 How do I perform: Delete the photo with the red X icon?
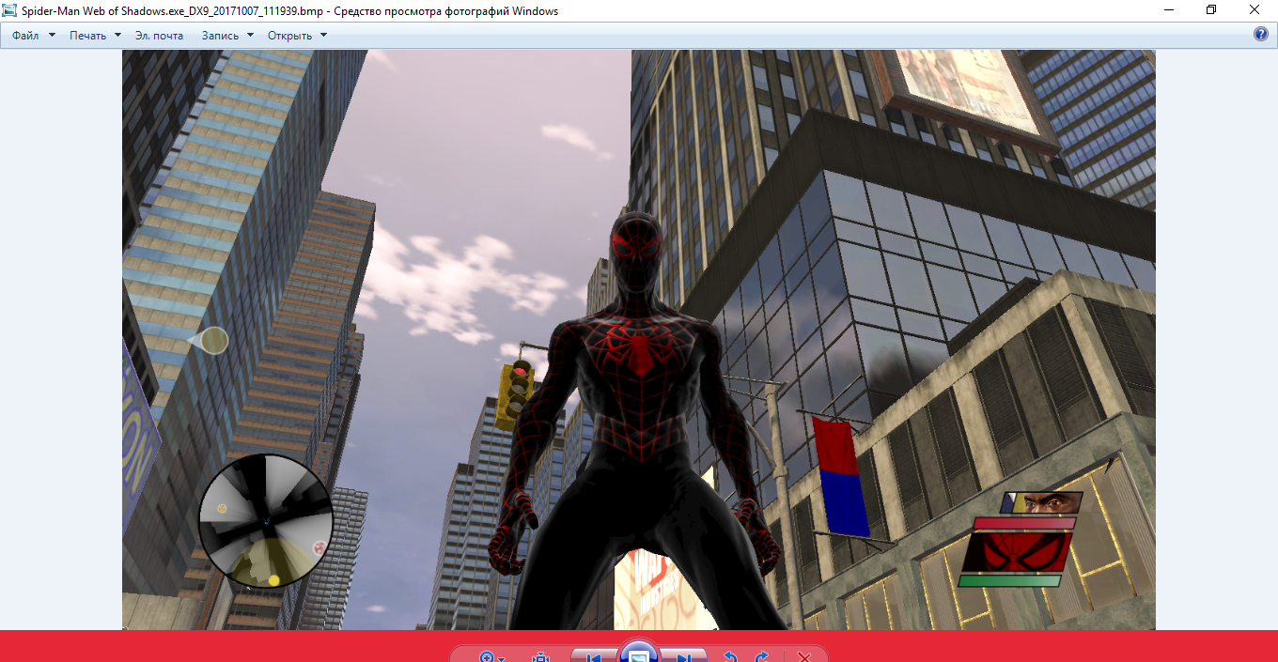click(803, 656)
